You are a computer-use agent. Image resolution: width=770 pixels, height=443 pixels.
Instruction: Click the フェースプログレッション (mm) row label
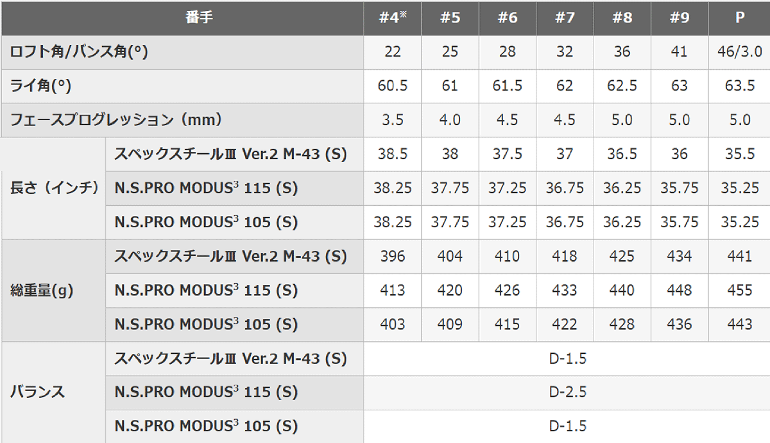[116, 120]
